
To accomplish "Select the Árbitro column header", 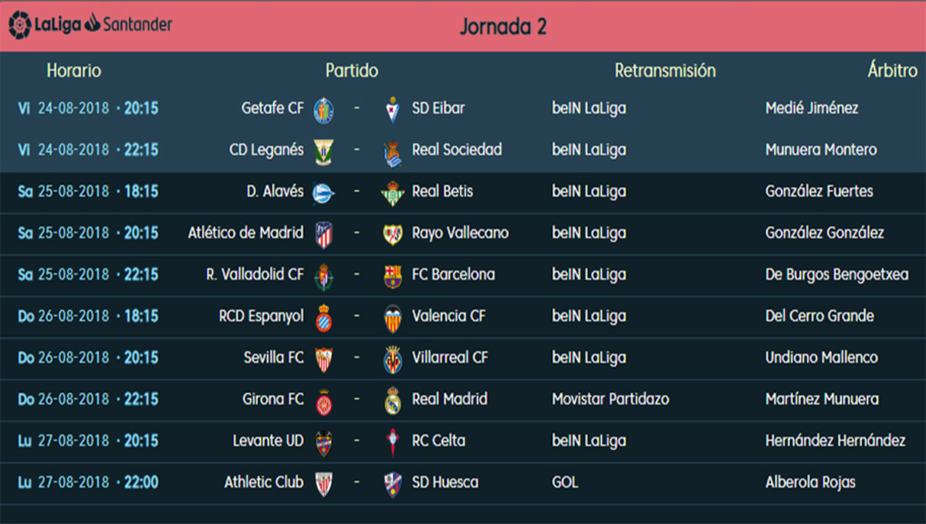I will 892,71.
